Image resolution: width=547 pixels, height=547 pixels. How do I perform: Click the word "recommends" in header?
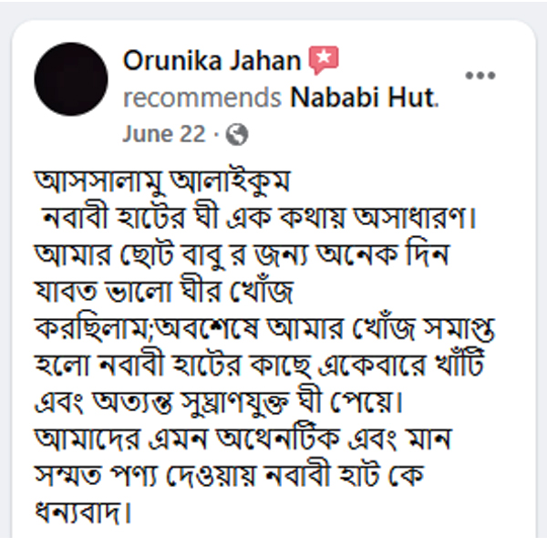click(x=201, y=97)
